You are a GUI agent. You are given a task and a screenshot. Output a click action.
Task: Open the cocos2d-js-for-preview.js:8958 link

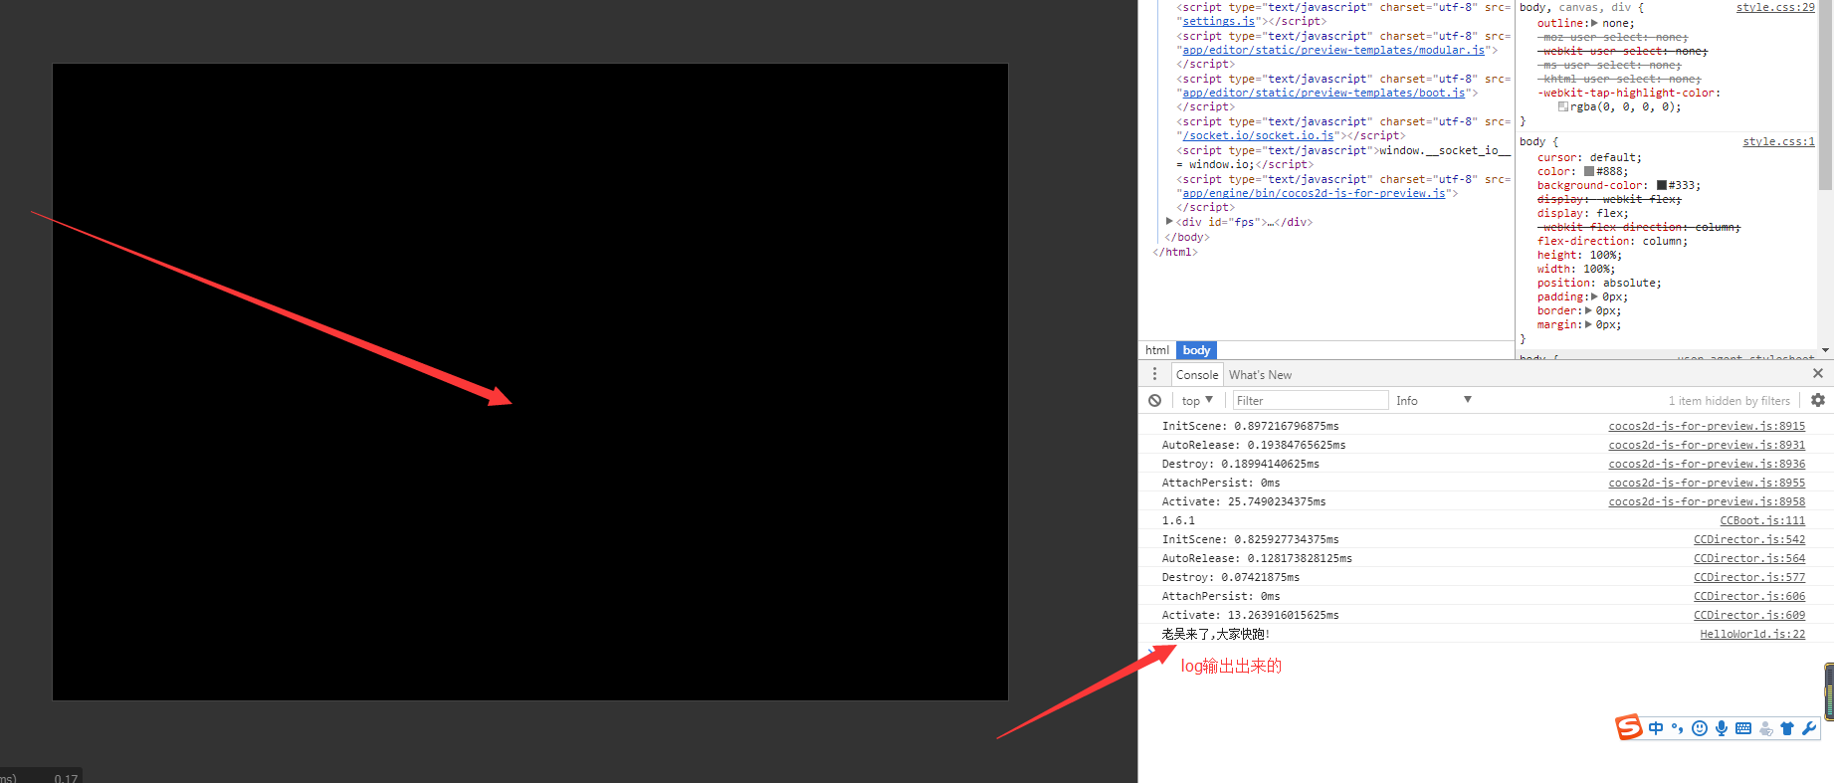pyautogui.click(x=1707, y=501)
